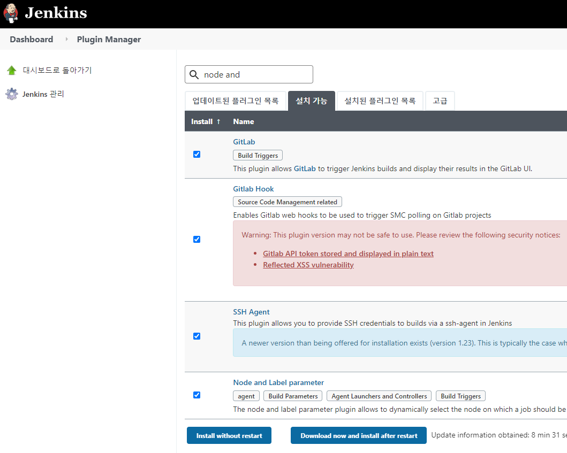Sort by the Install column arrow
567x453 pixels.
tap(218, 122)
